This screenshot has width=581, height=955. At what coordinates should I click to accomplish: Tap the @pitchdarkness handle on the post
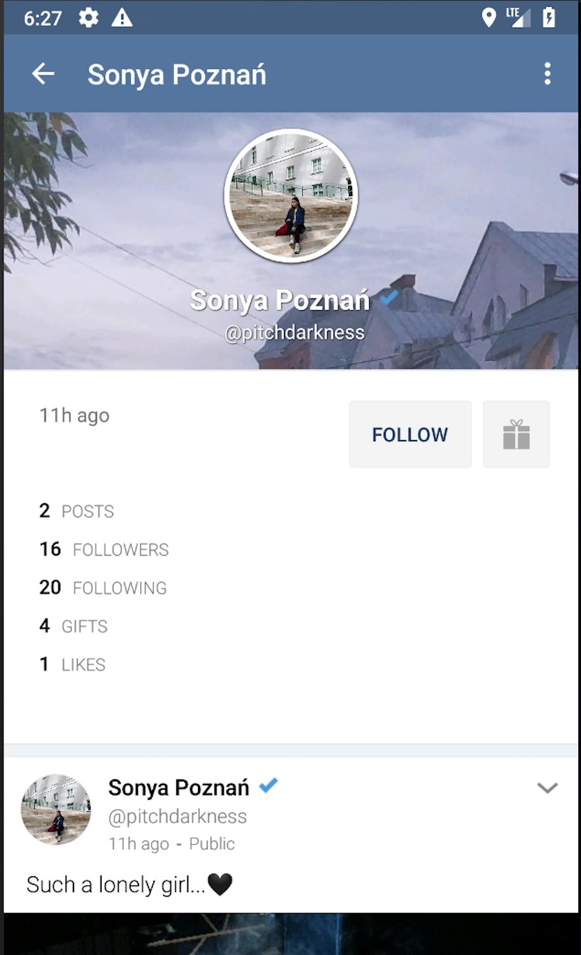pos(178,817)
